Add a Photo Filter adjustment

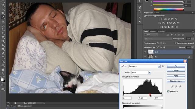[x=171, y=23]
